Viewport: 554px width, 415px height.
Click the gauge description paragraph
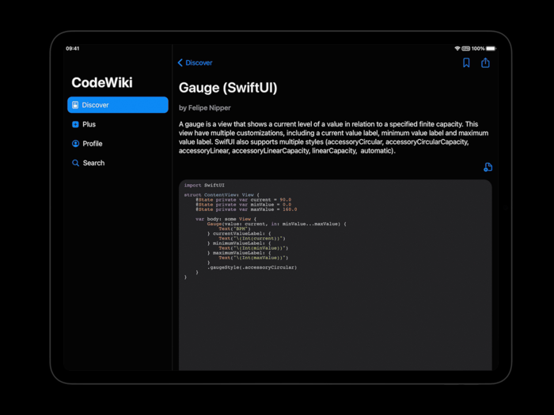[333, 138]
